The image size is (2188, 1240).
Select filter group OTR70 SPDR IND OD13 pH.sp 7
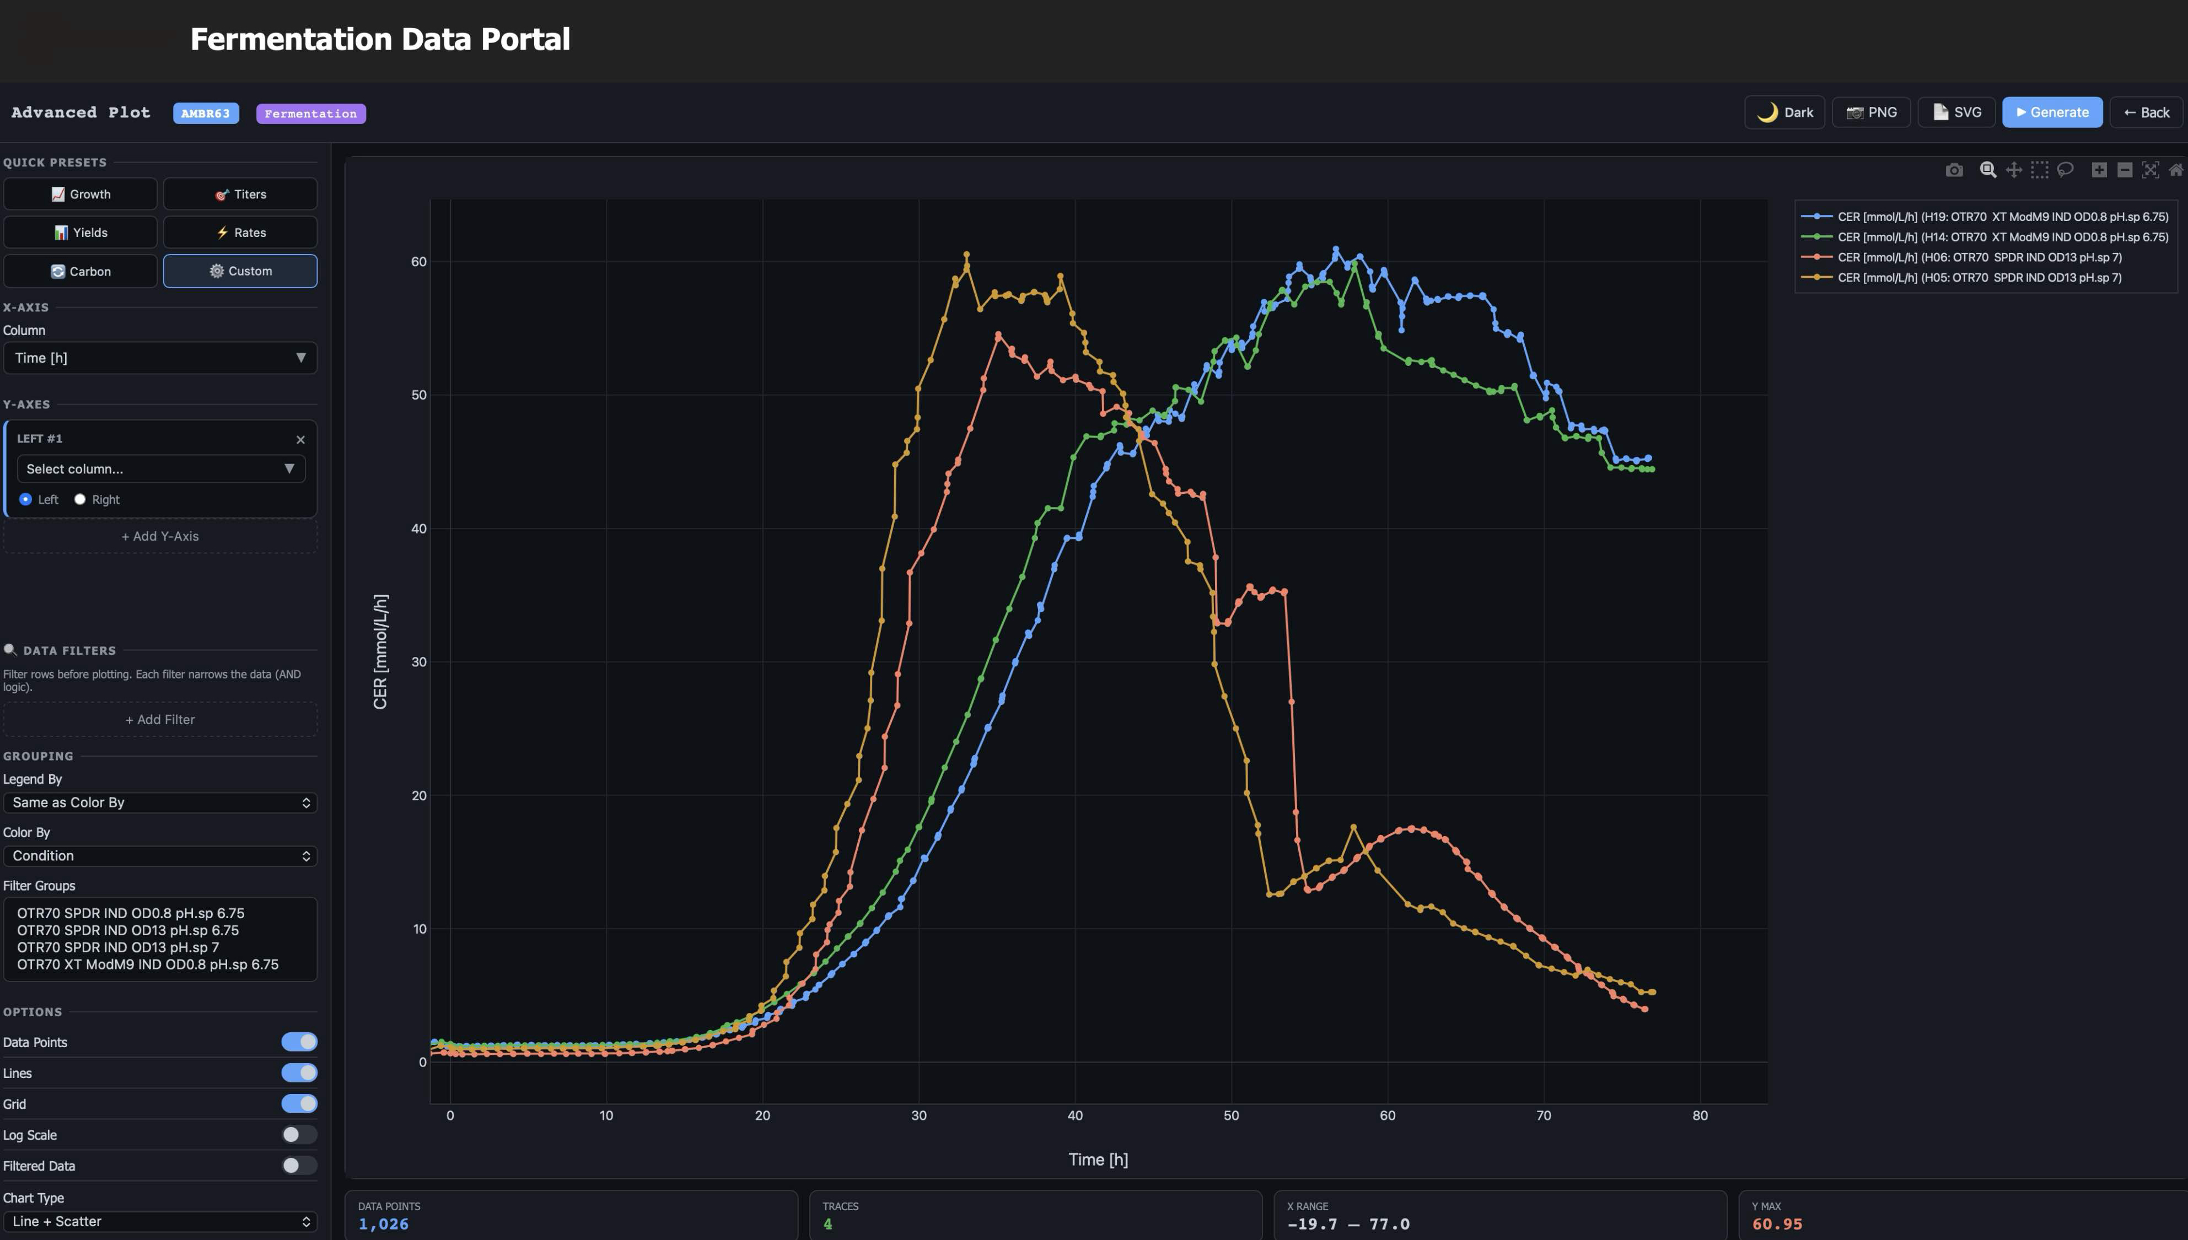(x=117, y=947)
